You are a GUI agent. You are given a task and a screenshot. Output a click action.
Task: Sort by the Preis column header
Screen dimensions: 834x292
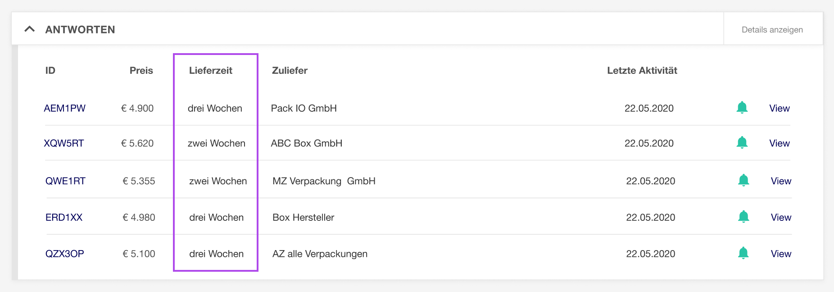pos(141,70)
